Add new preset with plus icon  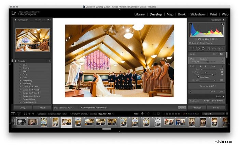tap(50, 61)
